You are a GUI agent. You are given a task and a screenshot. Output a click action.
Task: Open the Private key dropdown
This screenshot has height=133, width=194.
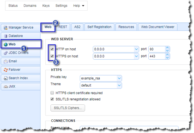tap(119, 79)
